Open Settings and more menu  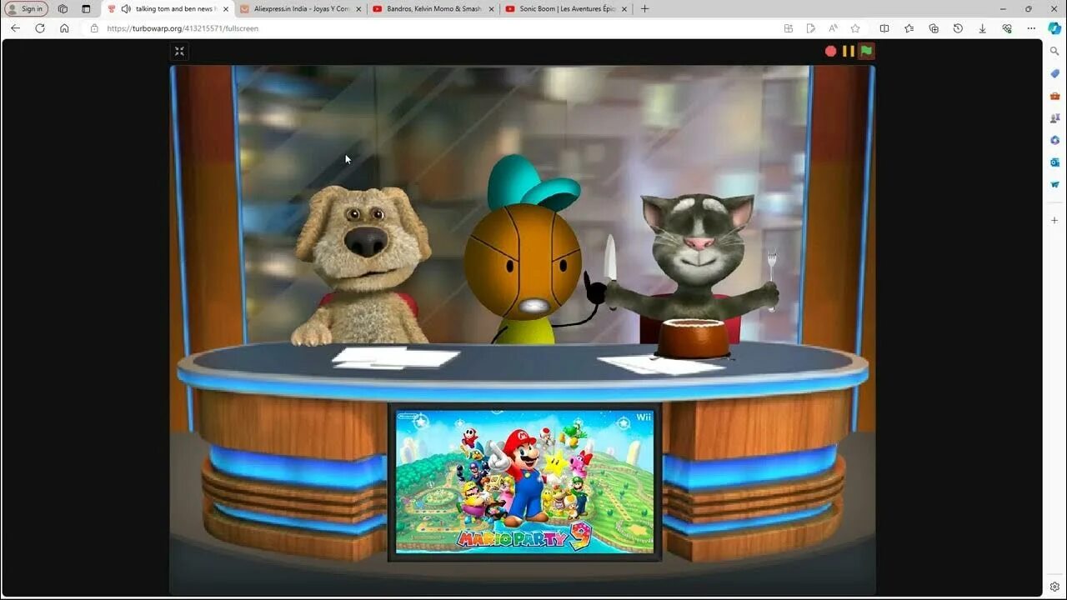(1031, 28)
